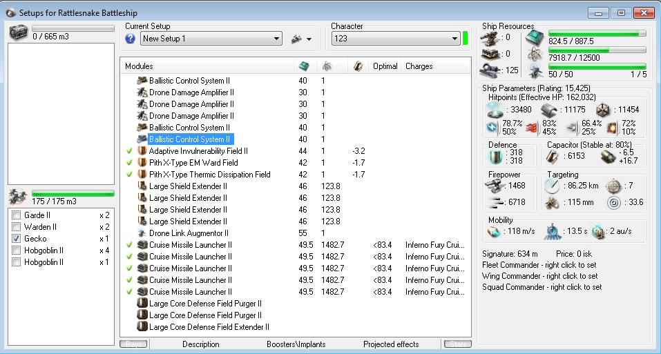Click the targeting range icon

coord(551,186)
